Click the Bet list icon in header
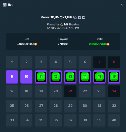 [x=5, y=5]
